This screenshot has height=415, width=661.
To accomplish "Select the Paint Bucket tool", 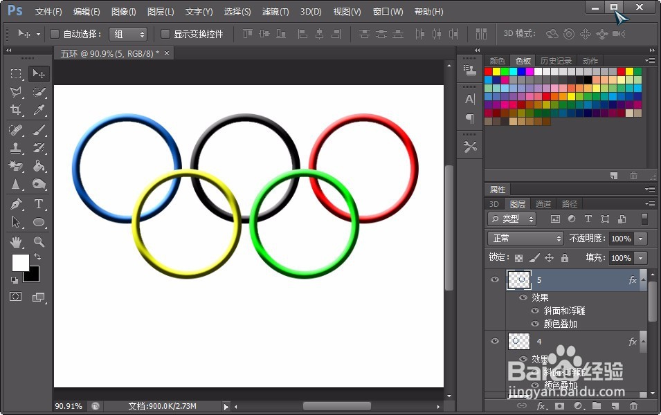I will click(39, 166).
